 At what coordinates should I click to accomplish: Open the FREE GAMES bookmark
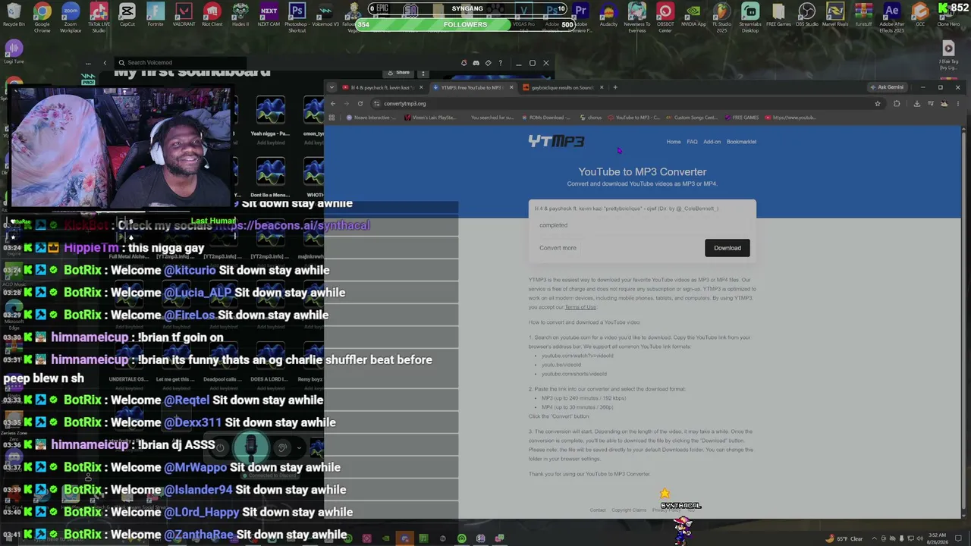742,118
